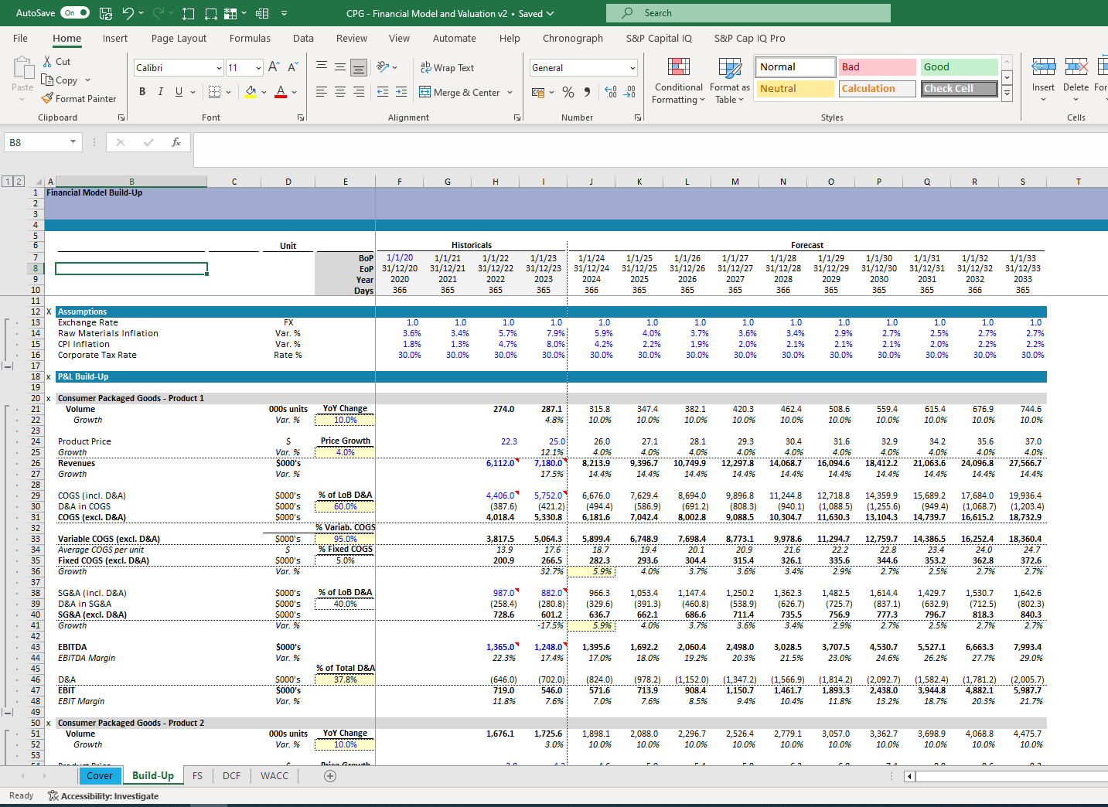1108x807 pixels.
Task: Apply Percent Style number format
Action: [x=568, y=92]
